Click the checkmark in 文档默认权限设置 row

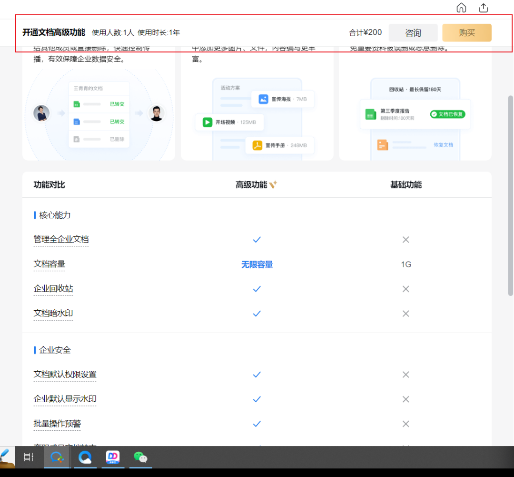pos(257,375)
